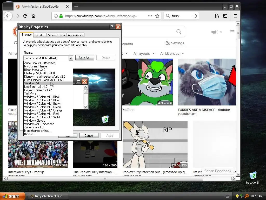The width and height of the screenshot is (266, 200).
Task: Click the page vertical scrollbar down arrow
Action: coord(238,174)
